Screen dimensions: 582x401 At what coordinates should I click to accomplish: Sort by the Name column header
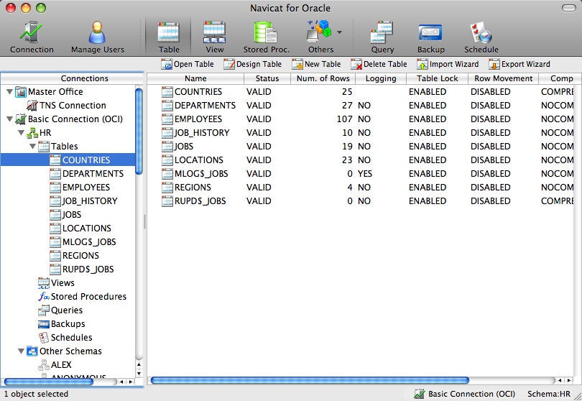195,78
